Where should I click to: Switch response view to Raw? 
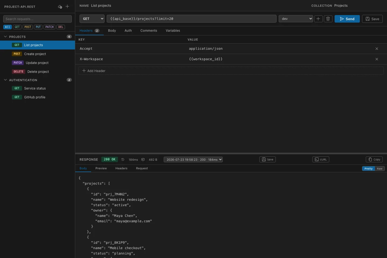[379, 169]
